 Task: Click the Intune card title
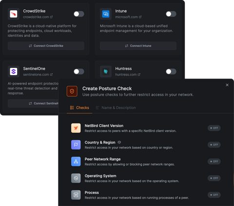121,11
